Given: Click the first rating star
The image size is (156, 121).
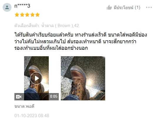Looking at the screenshot, I should (x=17, y=15).
